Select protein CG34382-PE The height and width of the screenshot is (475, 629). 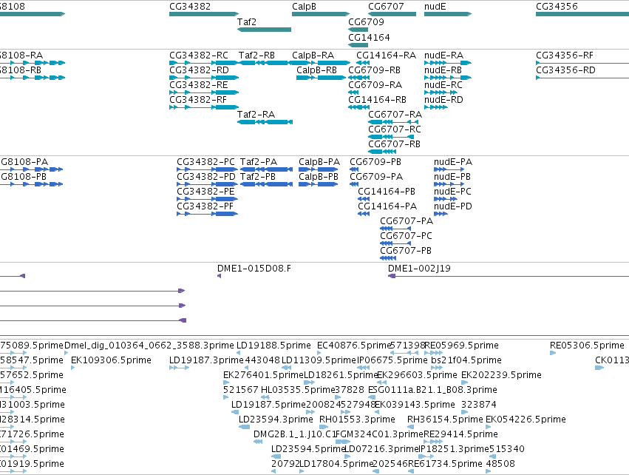pyautogui.click(x=205, y=192)
